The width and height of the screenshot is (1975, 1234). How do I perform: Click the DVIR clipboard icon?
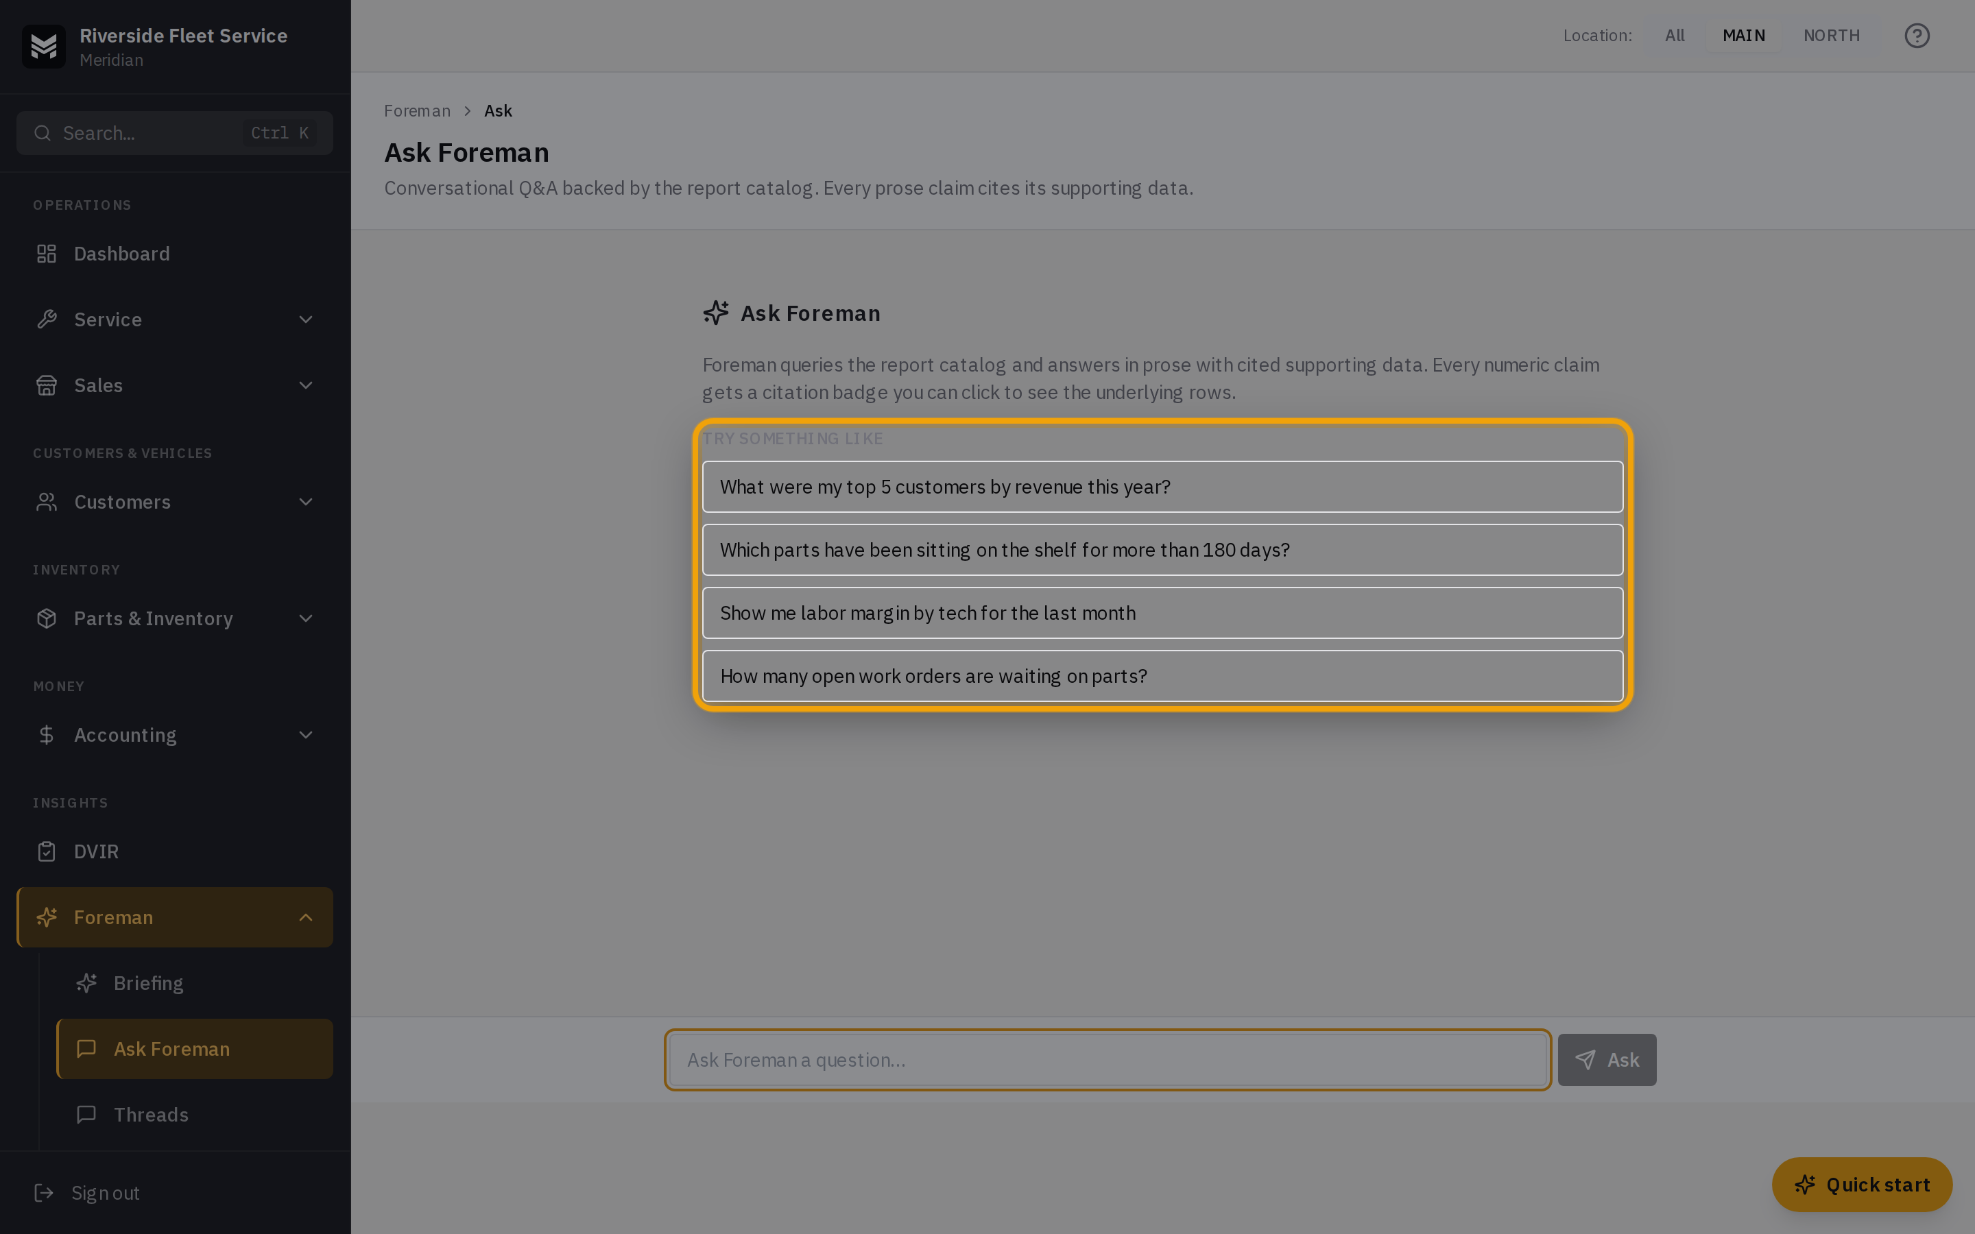[47, 851]
